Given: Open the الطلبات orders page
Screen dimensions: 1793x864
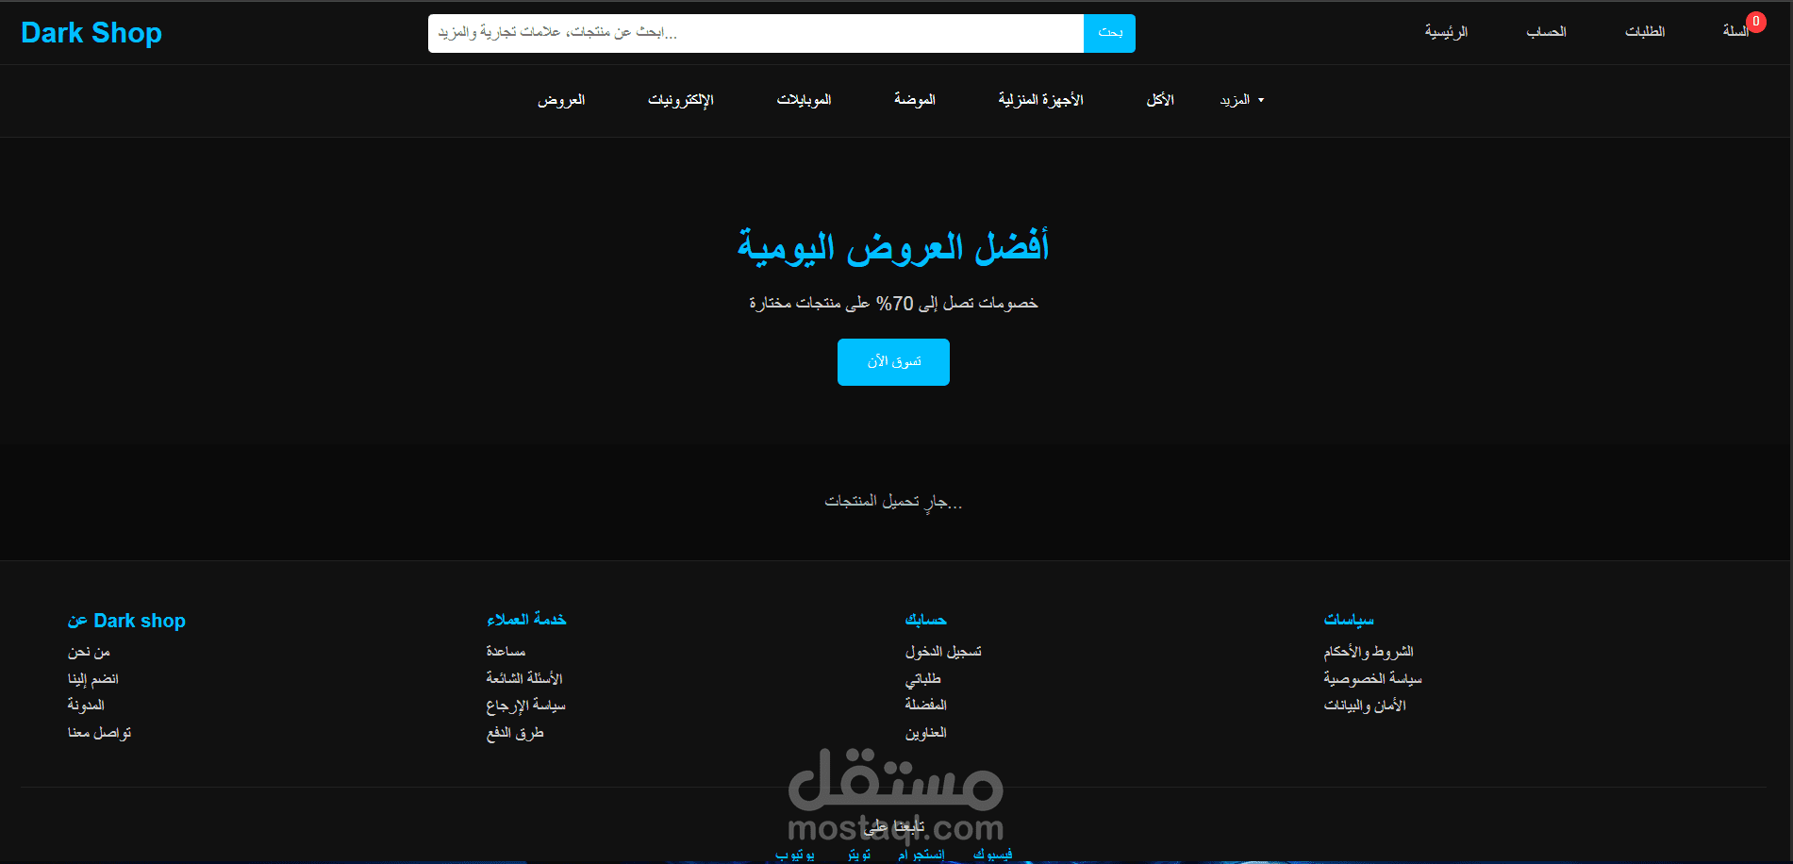Looking at the screenshot, I should (1644, 31).
